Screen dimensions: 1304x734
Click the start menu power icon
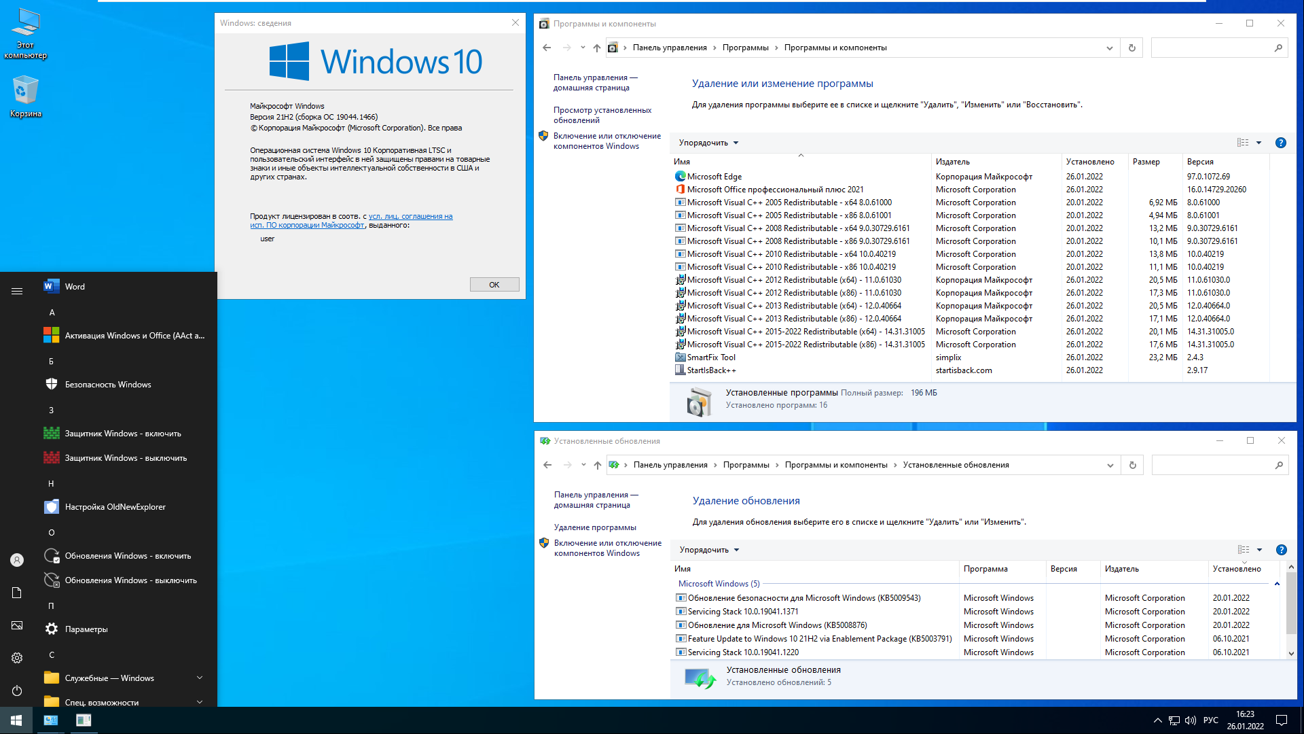[17, 691]
